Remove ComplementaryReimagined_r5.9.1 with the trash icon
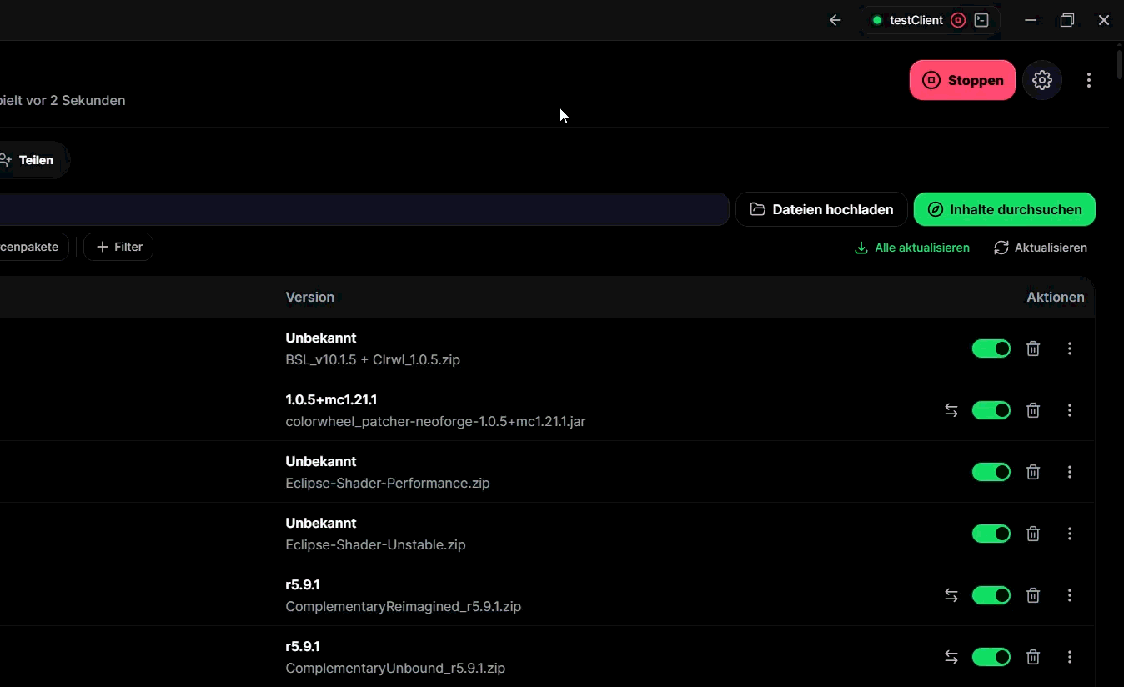1124x687 pixels. click(1033, 595)
